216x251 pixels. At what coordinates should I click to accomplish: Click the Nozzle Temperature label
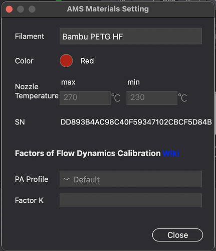click(x=37, y=91)
